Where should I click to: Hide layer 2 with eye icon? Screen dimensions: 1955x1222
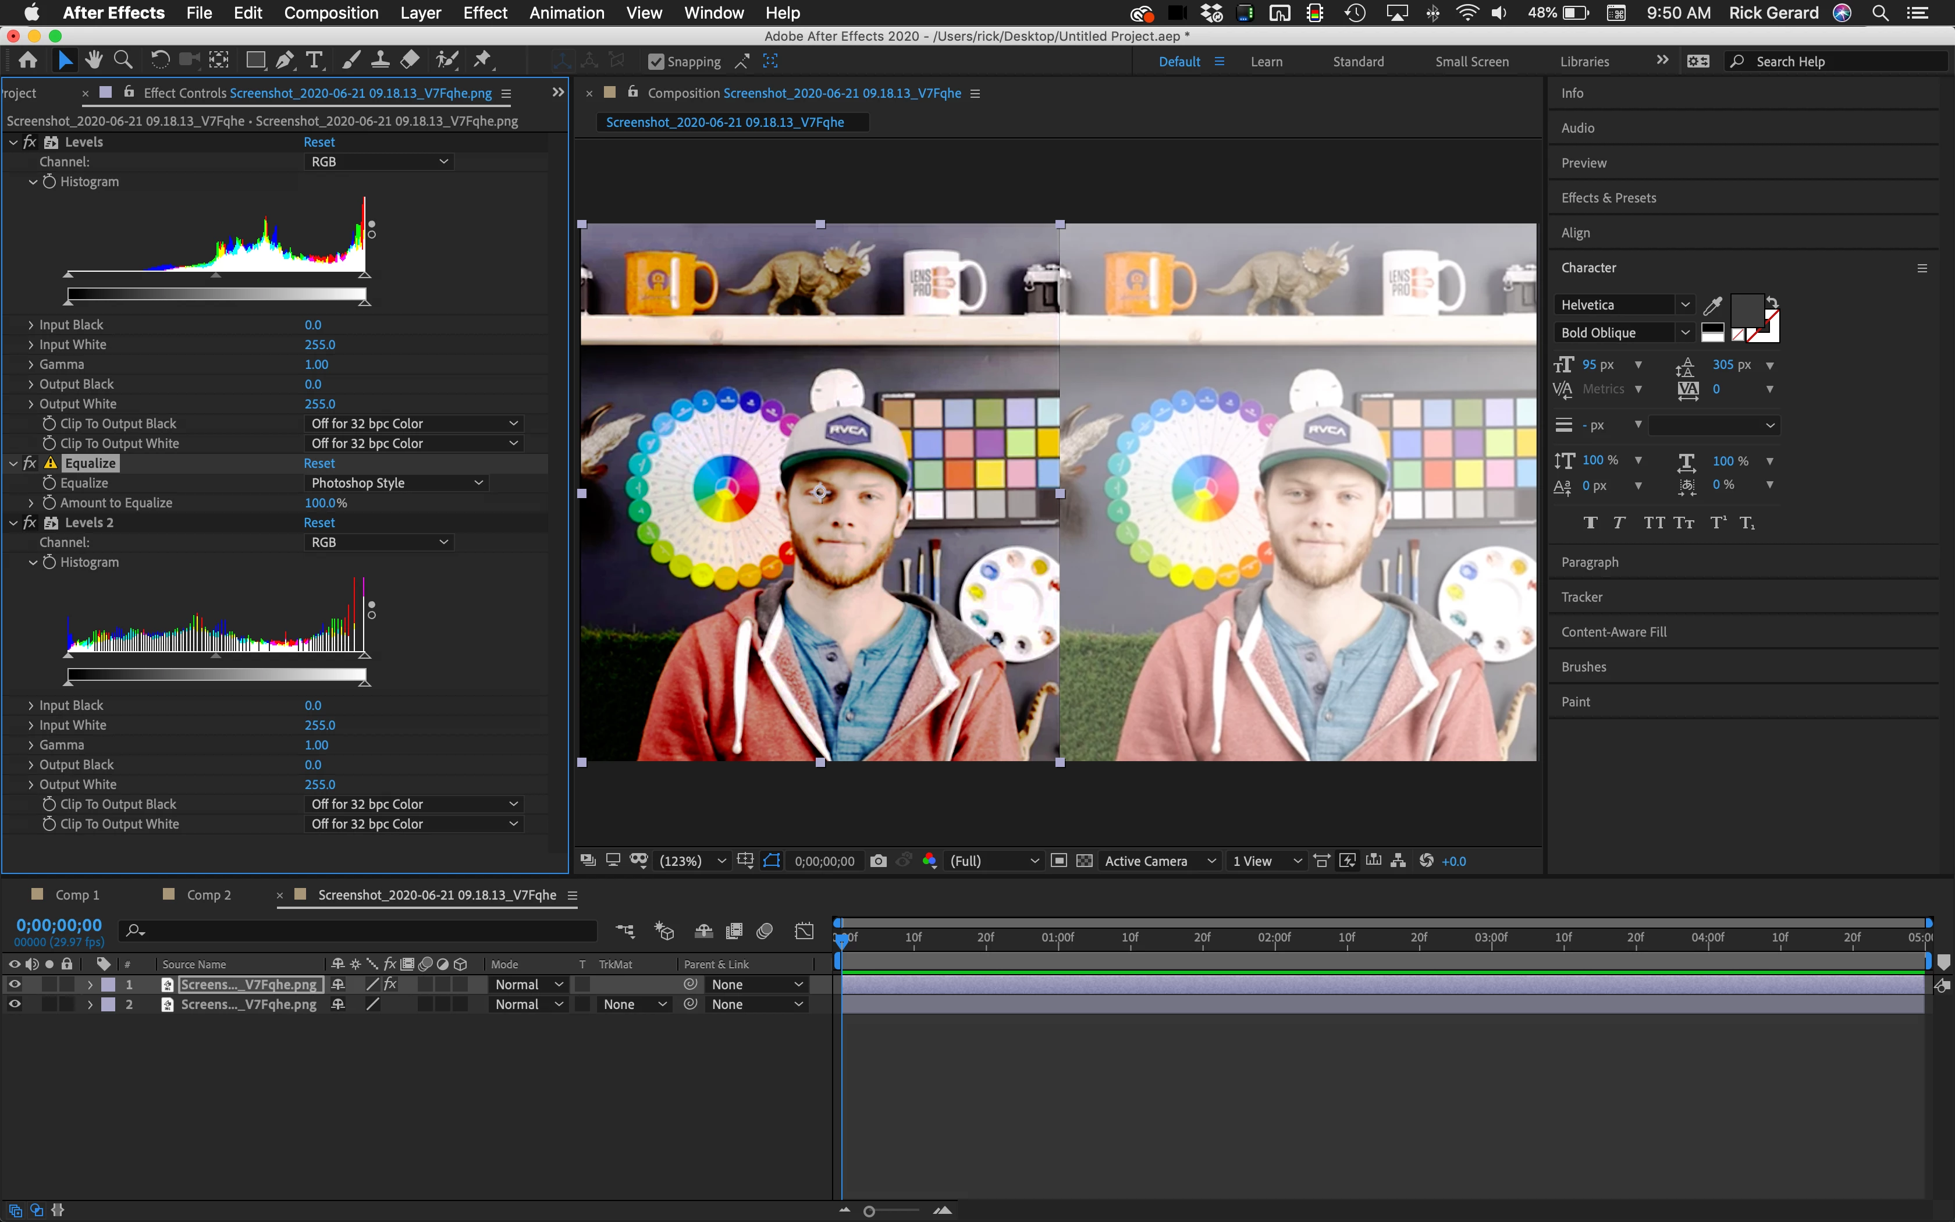tap(15, 1004)
